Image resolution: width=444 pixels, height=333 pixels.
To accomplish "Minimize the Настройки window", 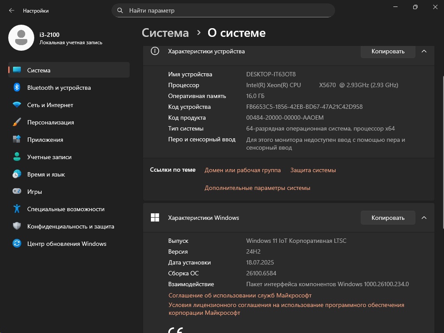I will coord(395,7).
